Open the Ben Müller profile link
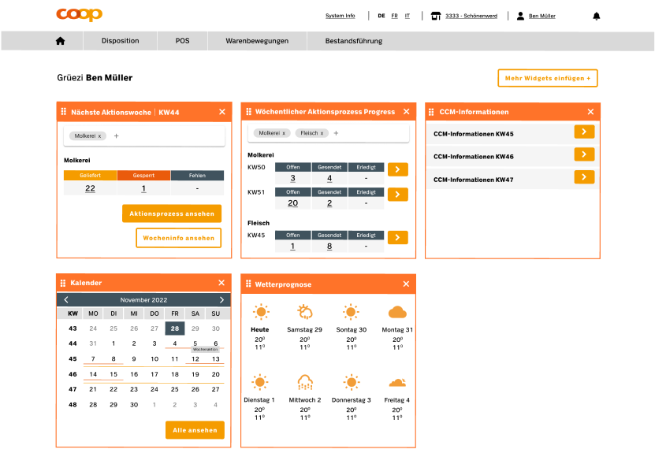This screenshot has width=655, height=464. 542,16
